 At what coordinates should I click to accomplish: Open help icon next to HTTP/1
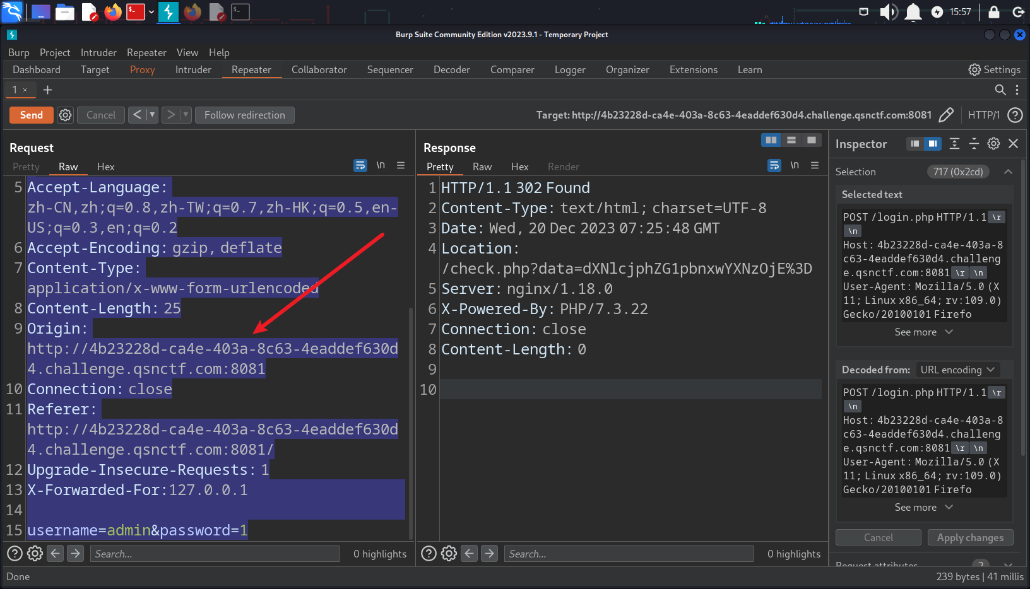(1015, 115)
